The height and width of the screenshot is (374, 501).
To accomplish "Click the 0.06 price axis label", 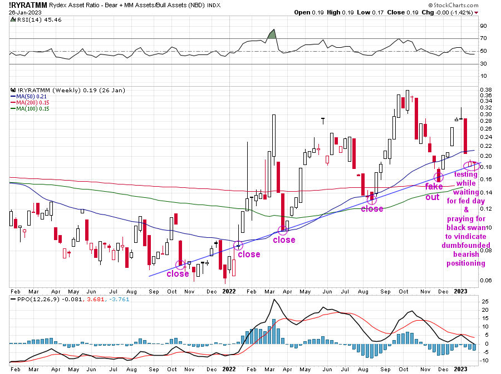I will [486, 280].
